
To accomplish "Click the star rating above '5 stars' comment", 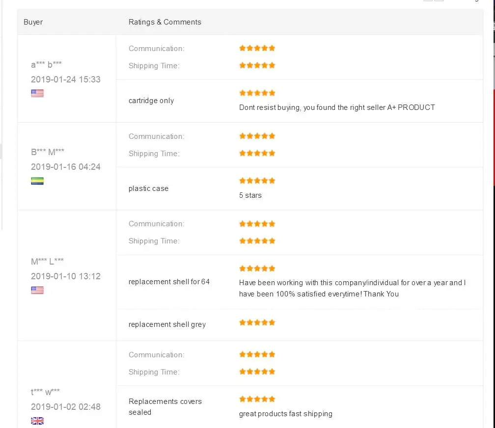I will click(x=257, y=181).
